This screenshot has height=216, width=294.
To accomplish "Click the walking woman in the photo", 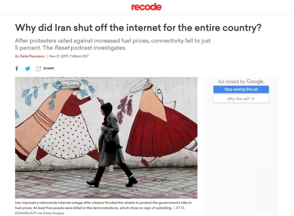I will coord(111,144).
